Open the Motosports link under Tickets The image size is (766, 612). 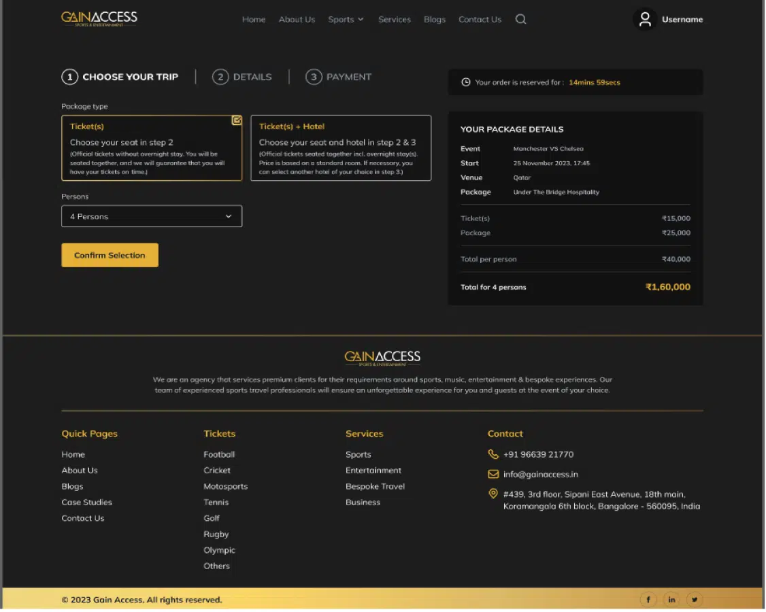(x=225, y=486)
